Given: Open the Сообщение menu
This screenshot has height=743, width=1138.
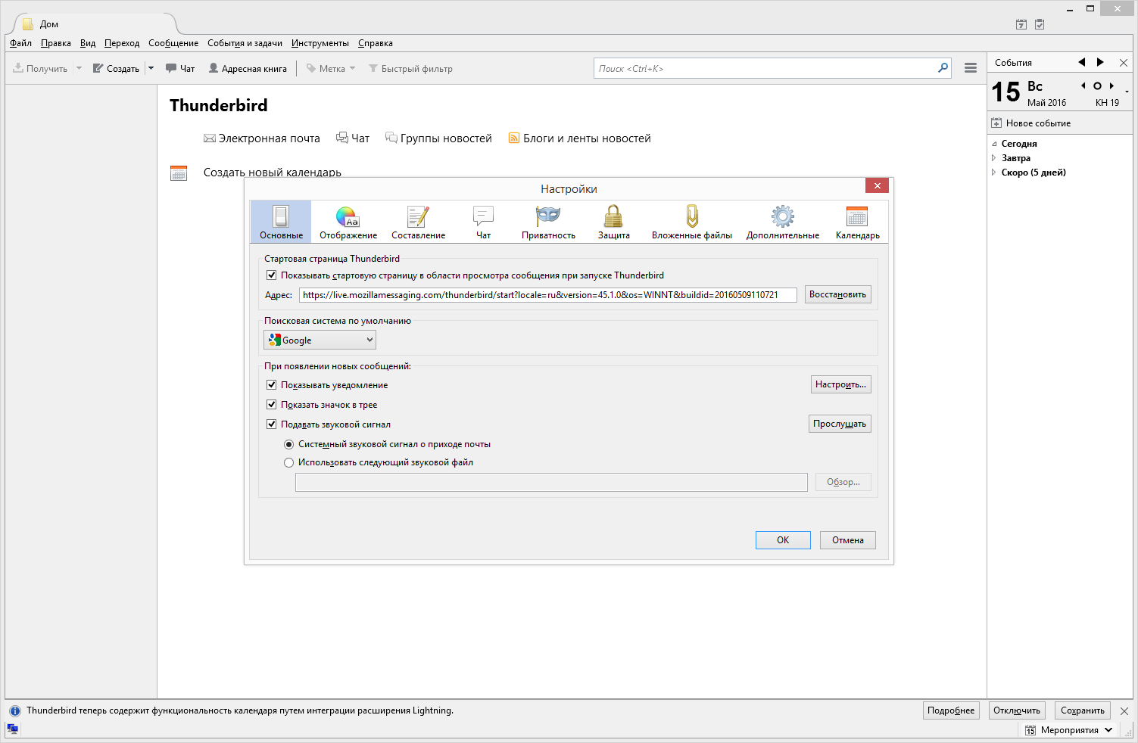Looking at the screenshot, I should pyautogui.click(x=173, y=43).
